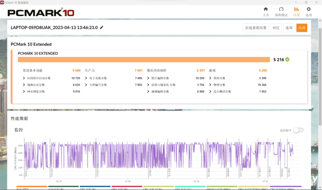
Task: Click inside the CPU clock frequency monitoring graph
Action: 156,155
